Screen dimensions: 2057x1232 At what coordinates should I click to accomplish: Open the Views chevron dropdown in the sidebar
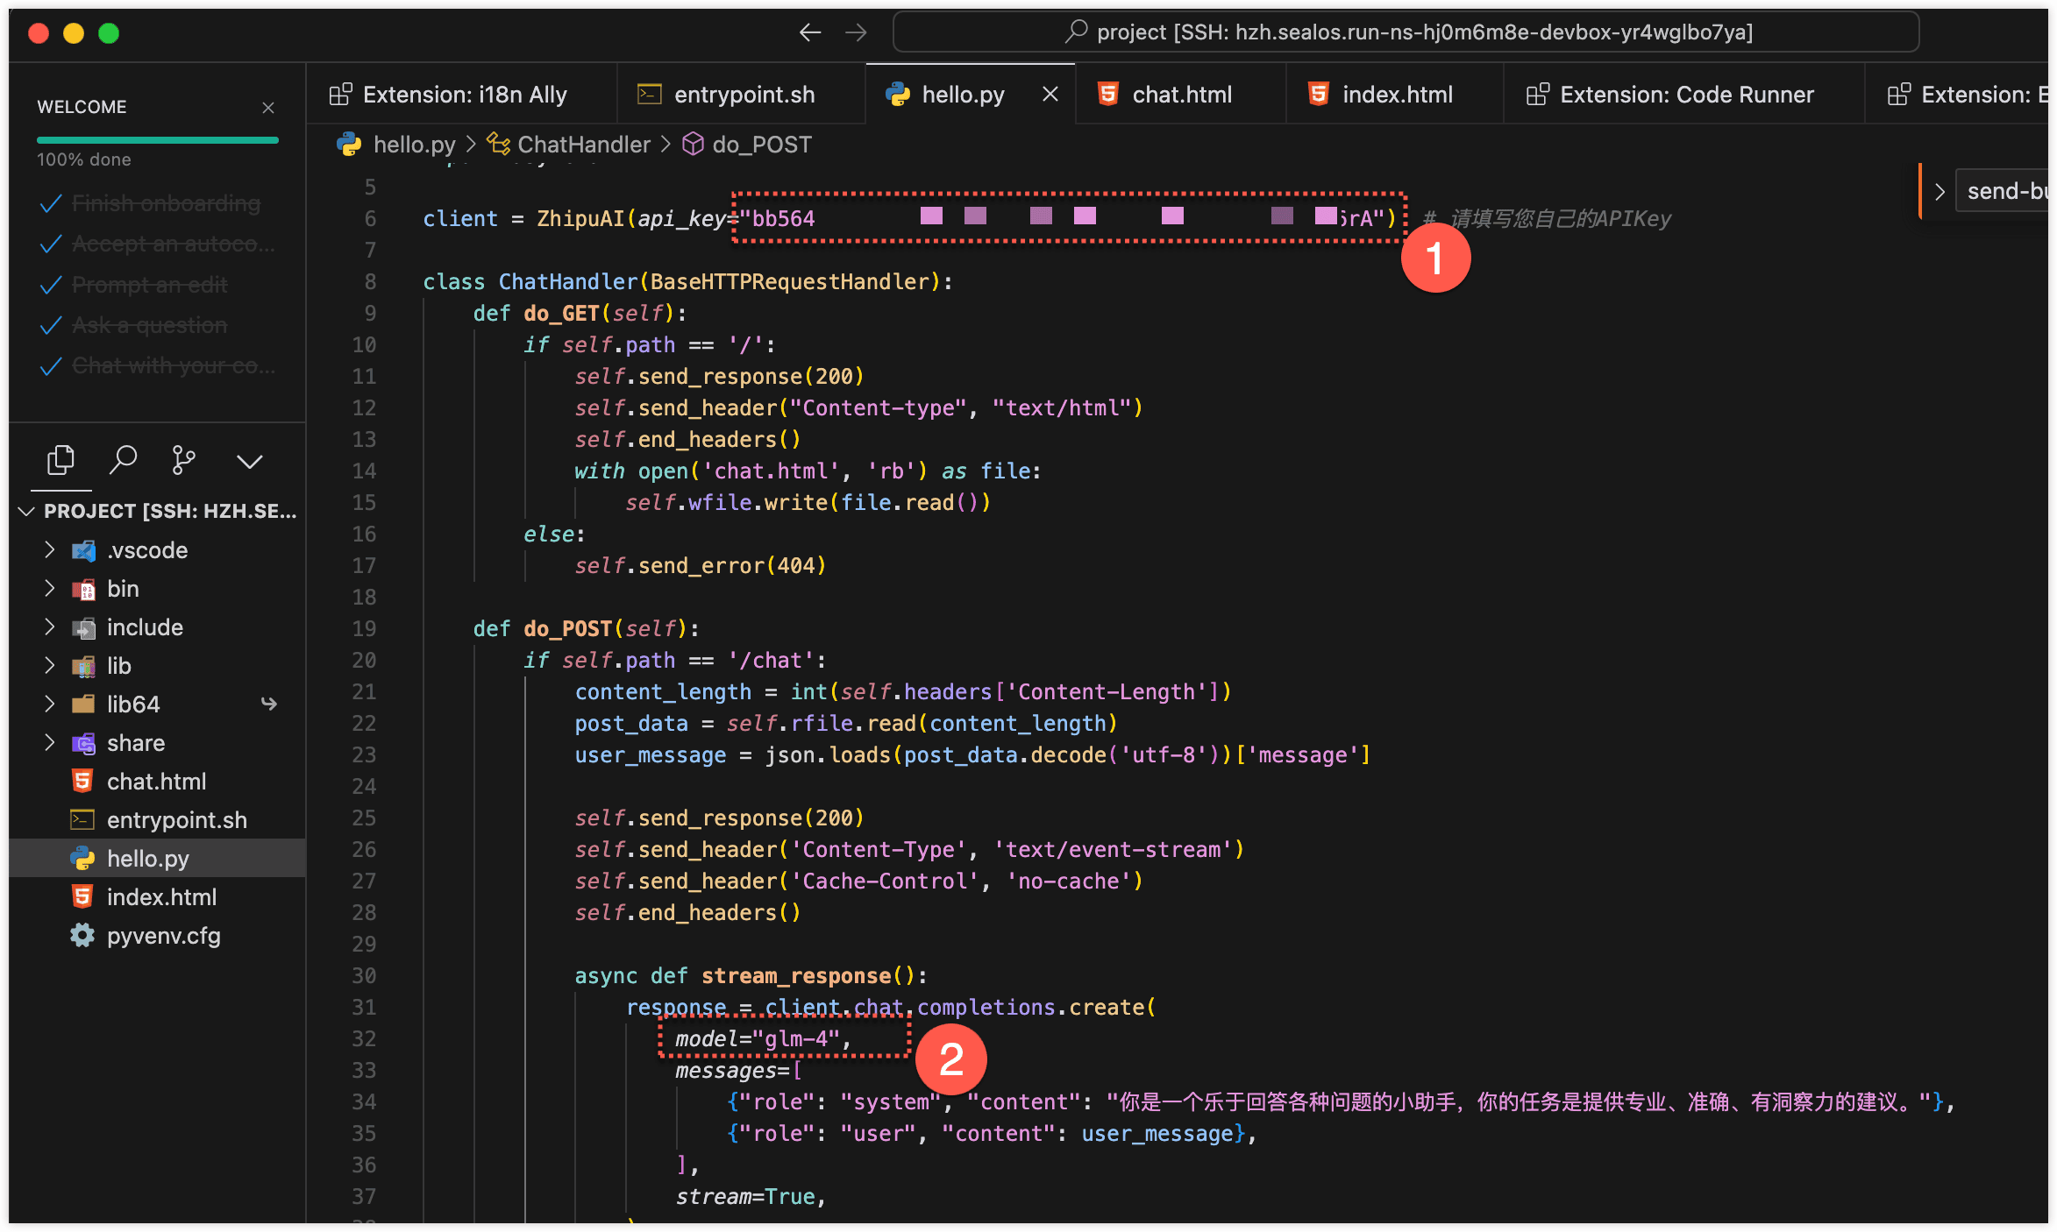249,459
